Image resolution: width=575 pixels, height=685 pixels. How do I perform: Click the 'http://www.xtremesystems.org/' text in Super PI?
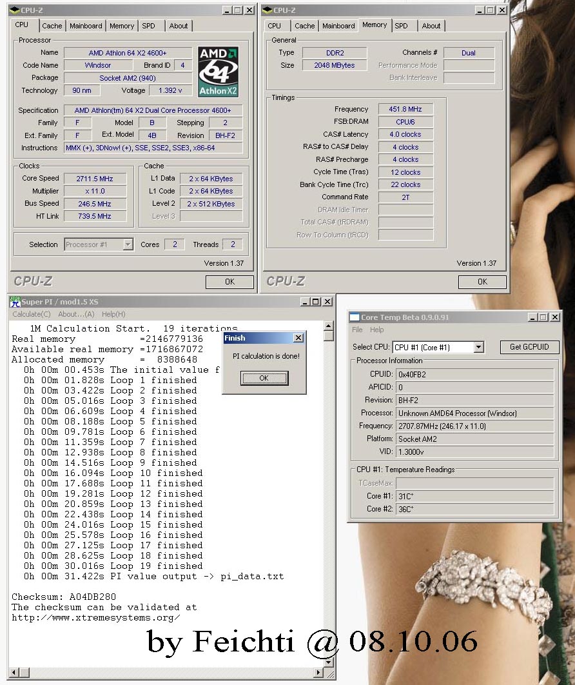pyautogui.click(x=95, y=618)
